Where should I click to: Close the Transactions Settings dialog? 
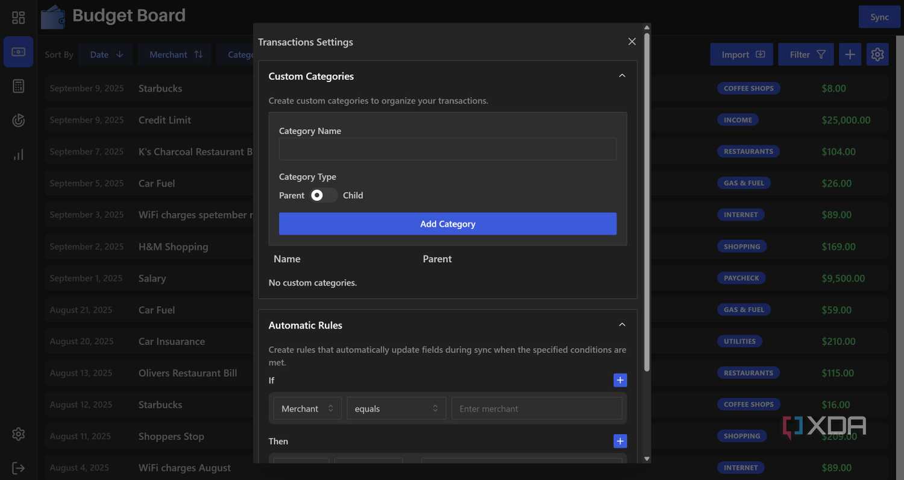(632, 42)
